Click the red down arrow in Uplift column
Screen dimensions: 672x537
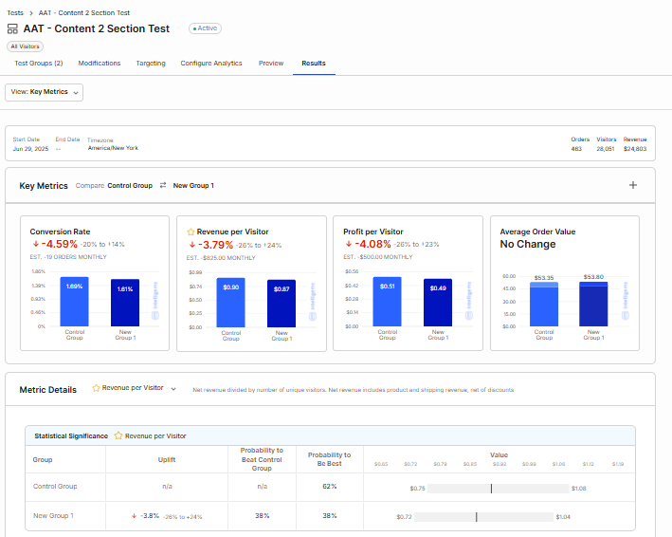tap(135, 516)
